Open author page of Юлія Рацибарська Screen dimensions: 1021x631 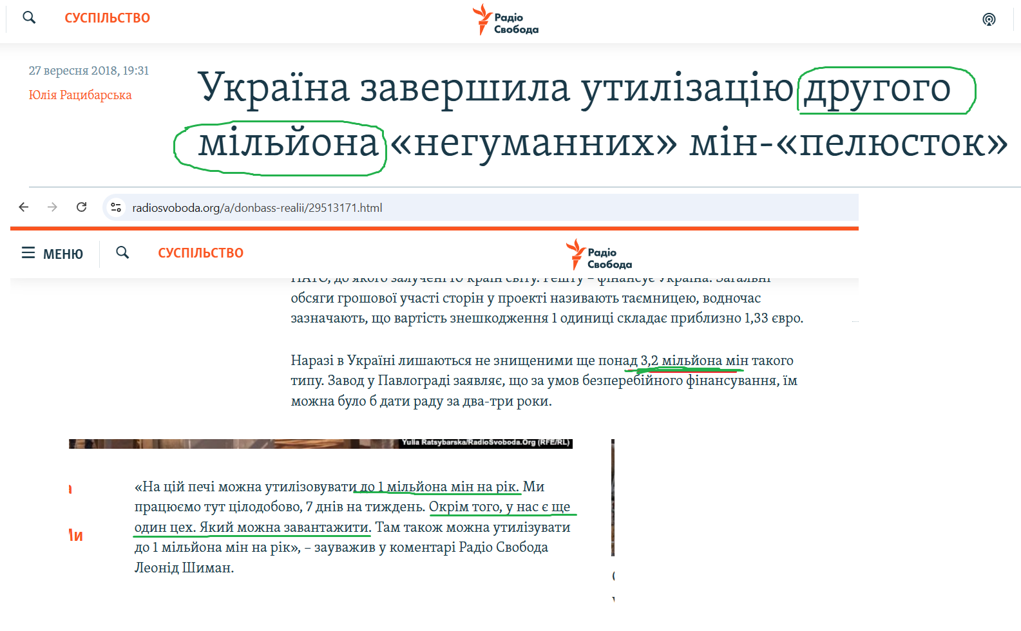tap(80, 95)
